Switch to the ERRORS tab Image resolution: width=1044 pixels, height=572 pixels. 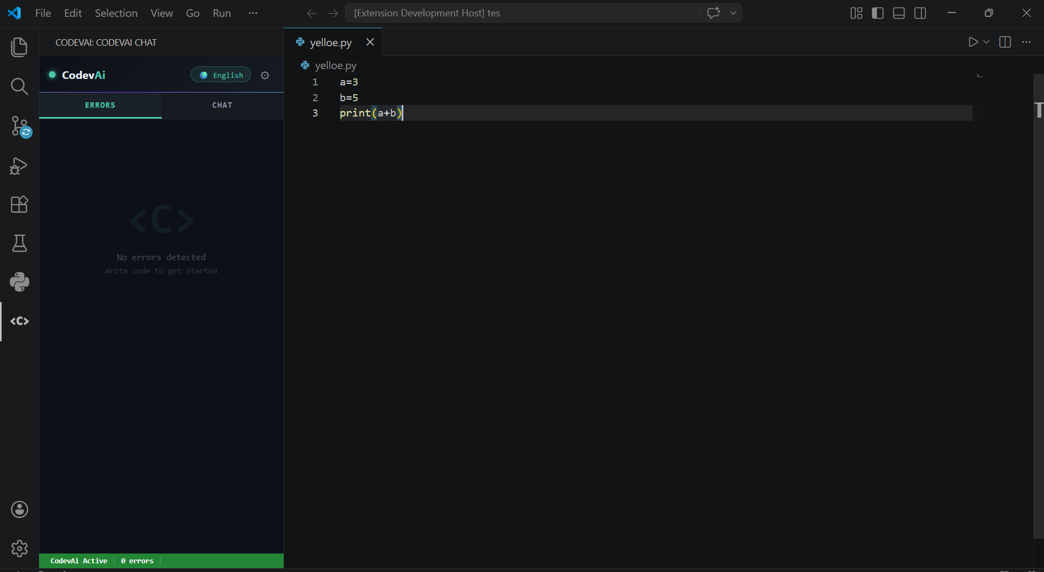(x=100, y=105)
